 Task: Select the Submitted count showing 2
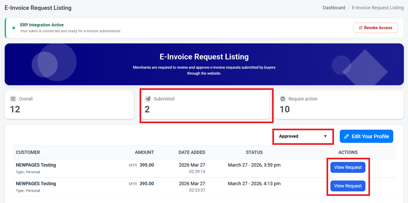coord(147,109)
